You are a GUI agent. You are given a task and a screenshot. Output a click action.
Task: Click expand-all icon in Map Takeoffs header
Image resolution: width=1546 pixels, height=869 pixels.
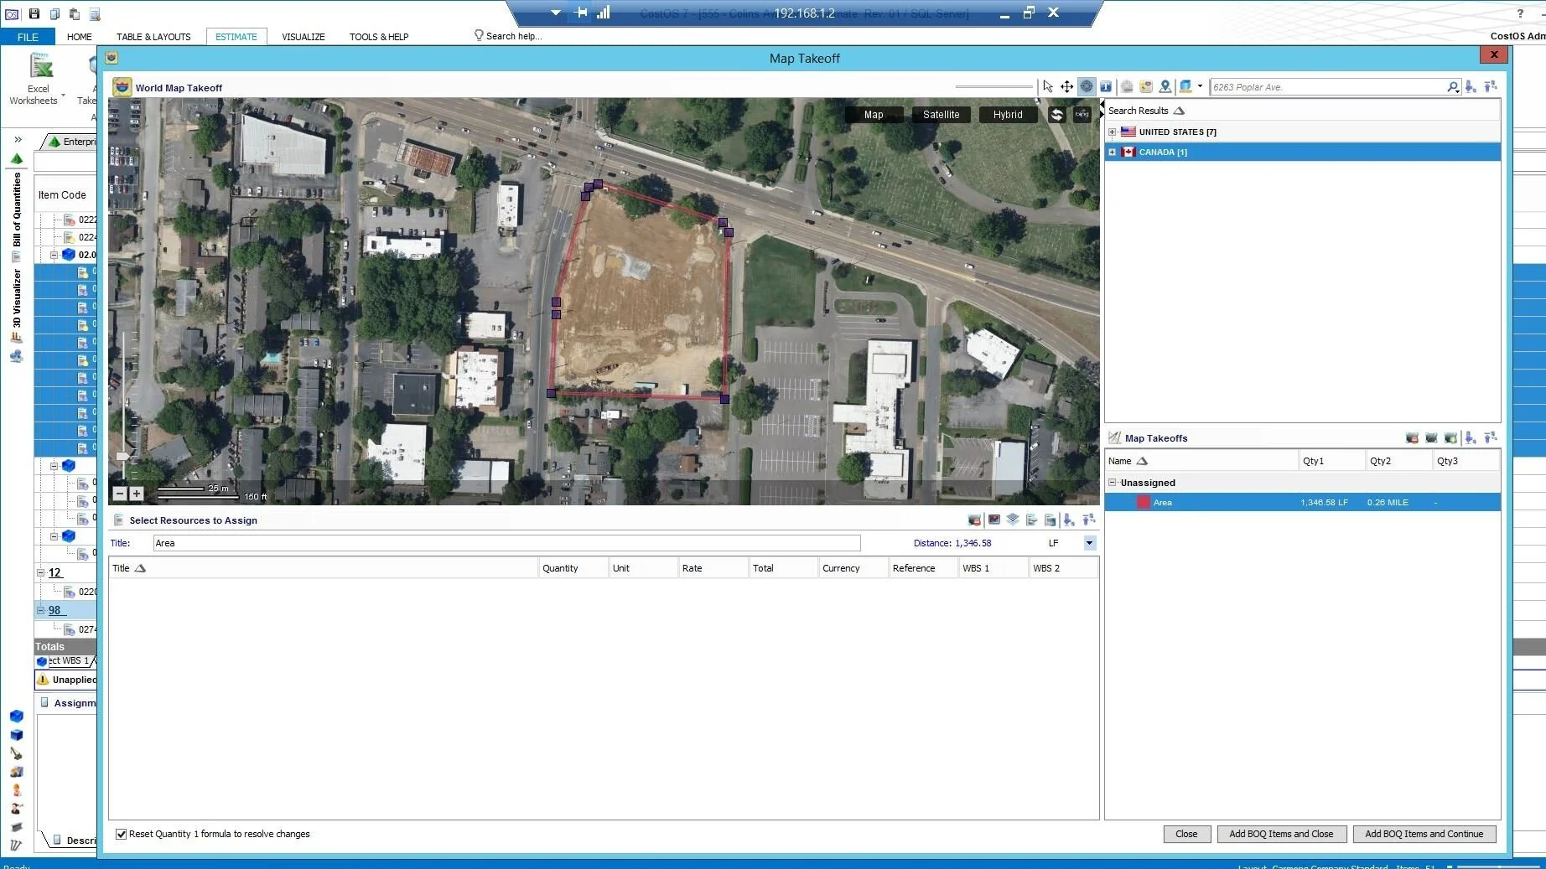coord(1471,437)
